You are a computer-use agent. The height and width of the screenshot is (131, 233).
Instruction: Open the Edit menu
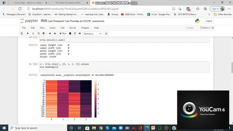pyautogui.click(x=33, y=28)
